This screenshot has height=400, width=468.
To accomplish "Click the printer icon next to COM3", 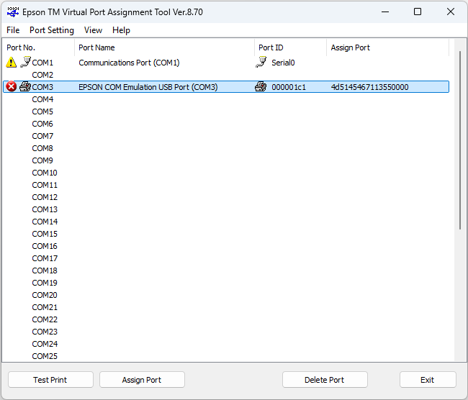I will pyautogui.click(x=25, y=86).
